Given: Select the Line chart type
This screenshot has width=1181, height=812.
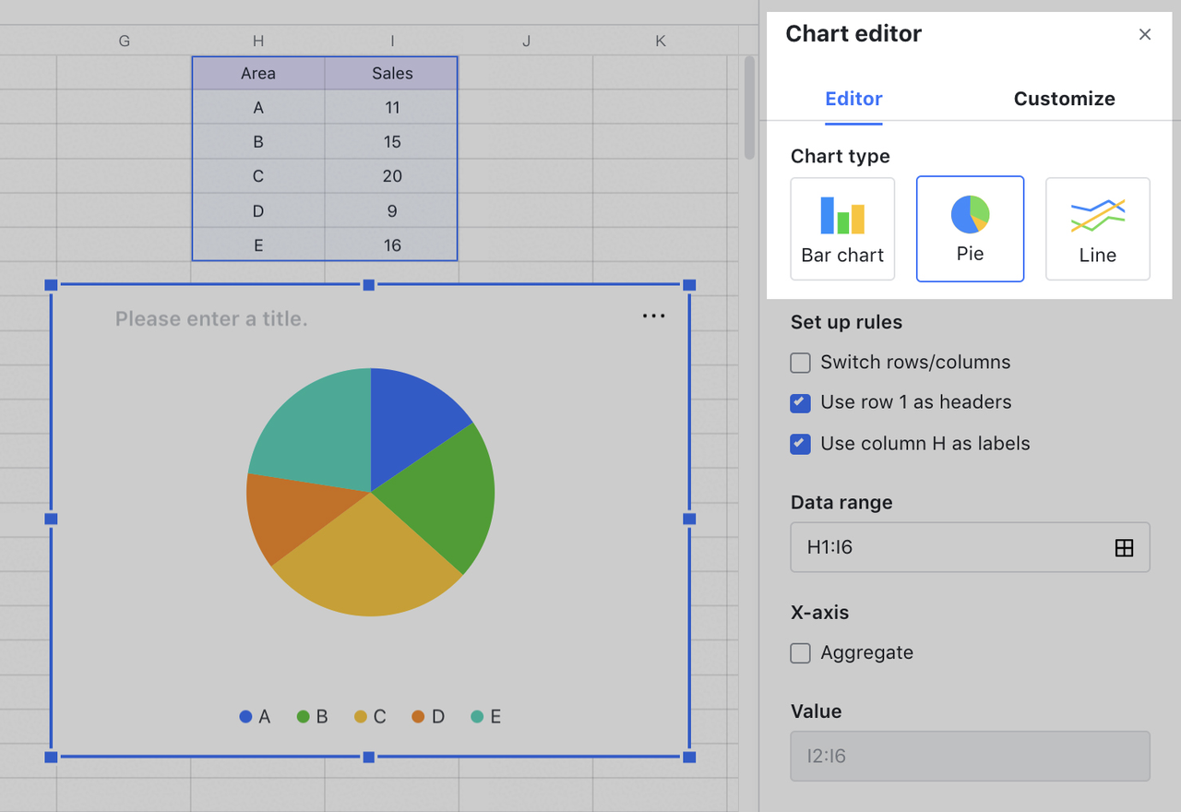Looking at the screenshot, I should point(1097,229).
